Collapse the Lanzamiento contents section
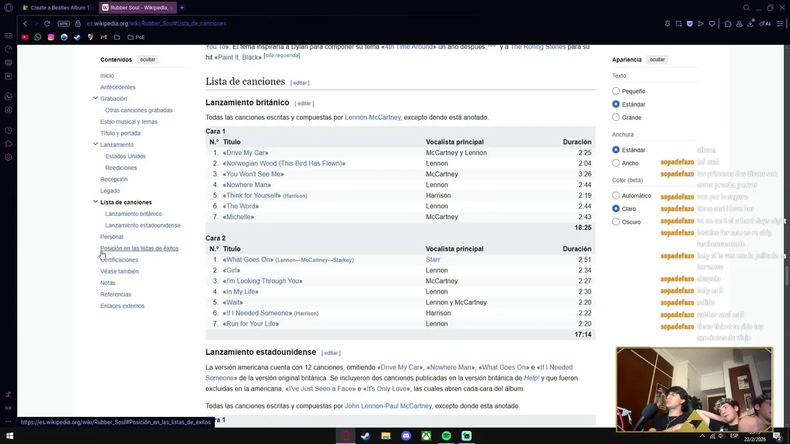 (95, 144)
